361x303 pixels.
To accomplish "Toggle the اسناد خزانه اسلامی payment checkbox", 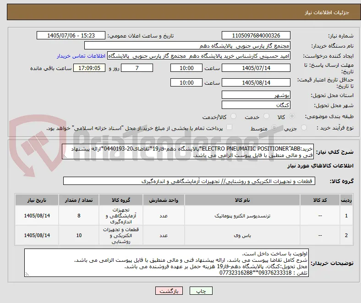I will 229,127.
